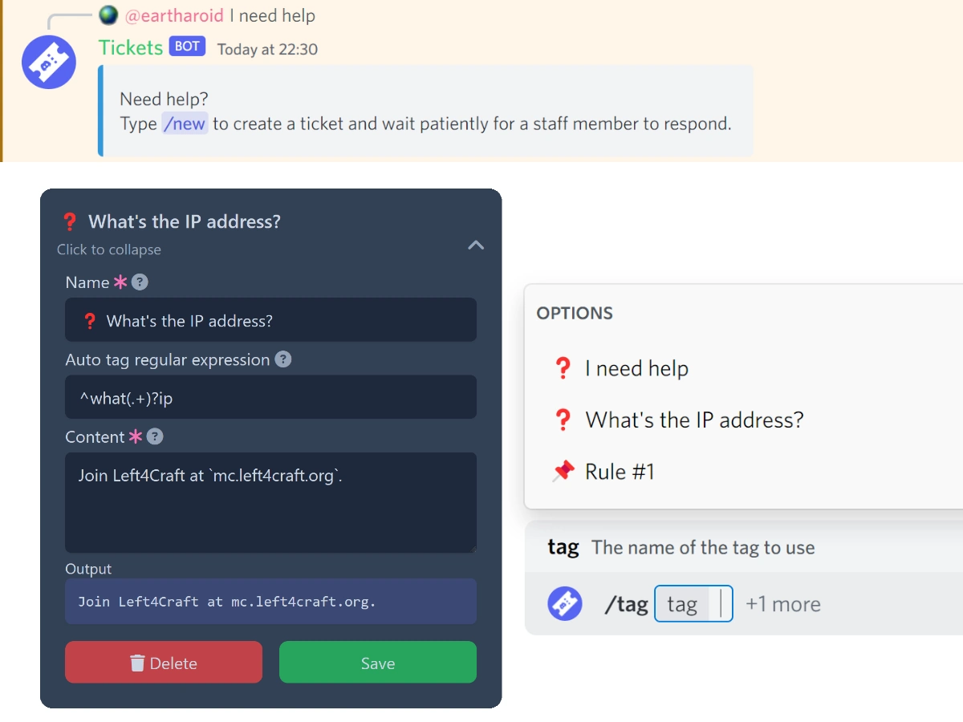Click the trash icon on the Delete button
The image size is (963, 722).
tap(137, 663)
